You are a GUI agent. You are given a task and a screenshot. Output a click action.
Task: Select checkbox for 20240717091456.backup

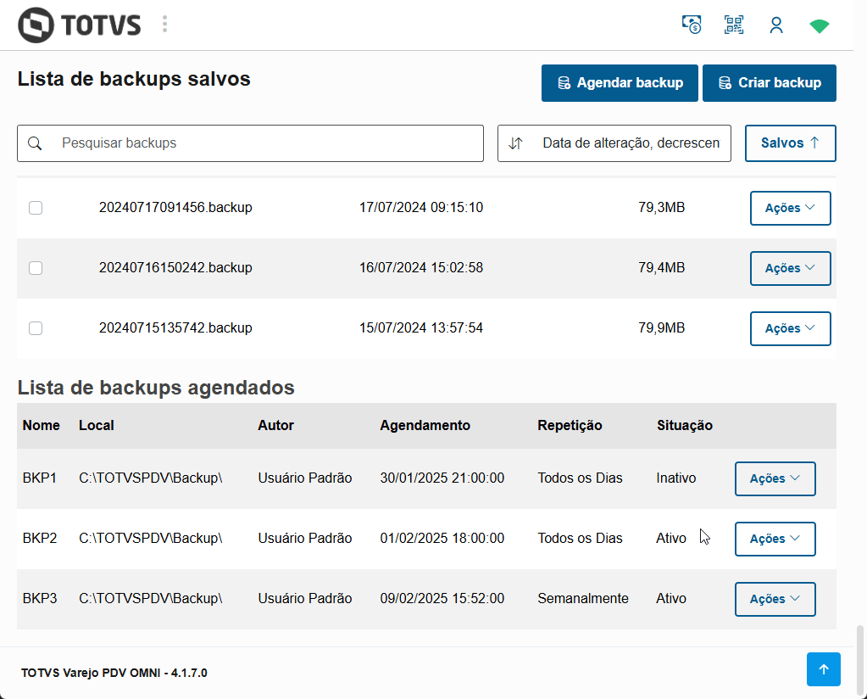coord(36,208)
